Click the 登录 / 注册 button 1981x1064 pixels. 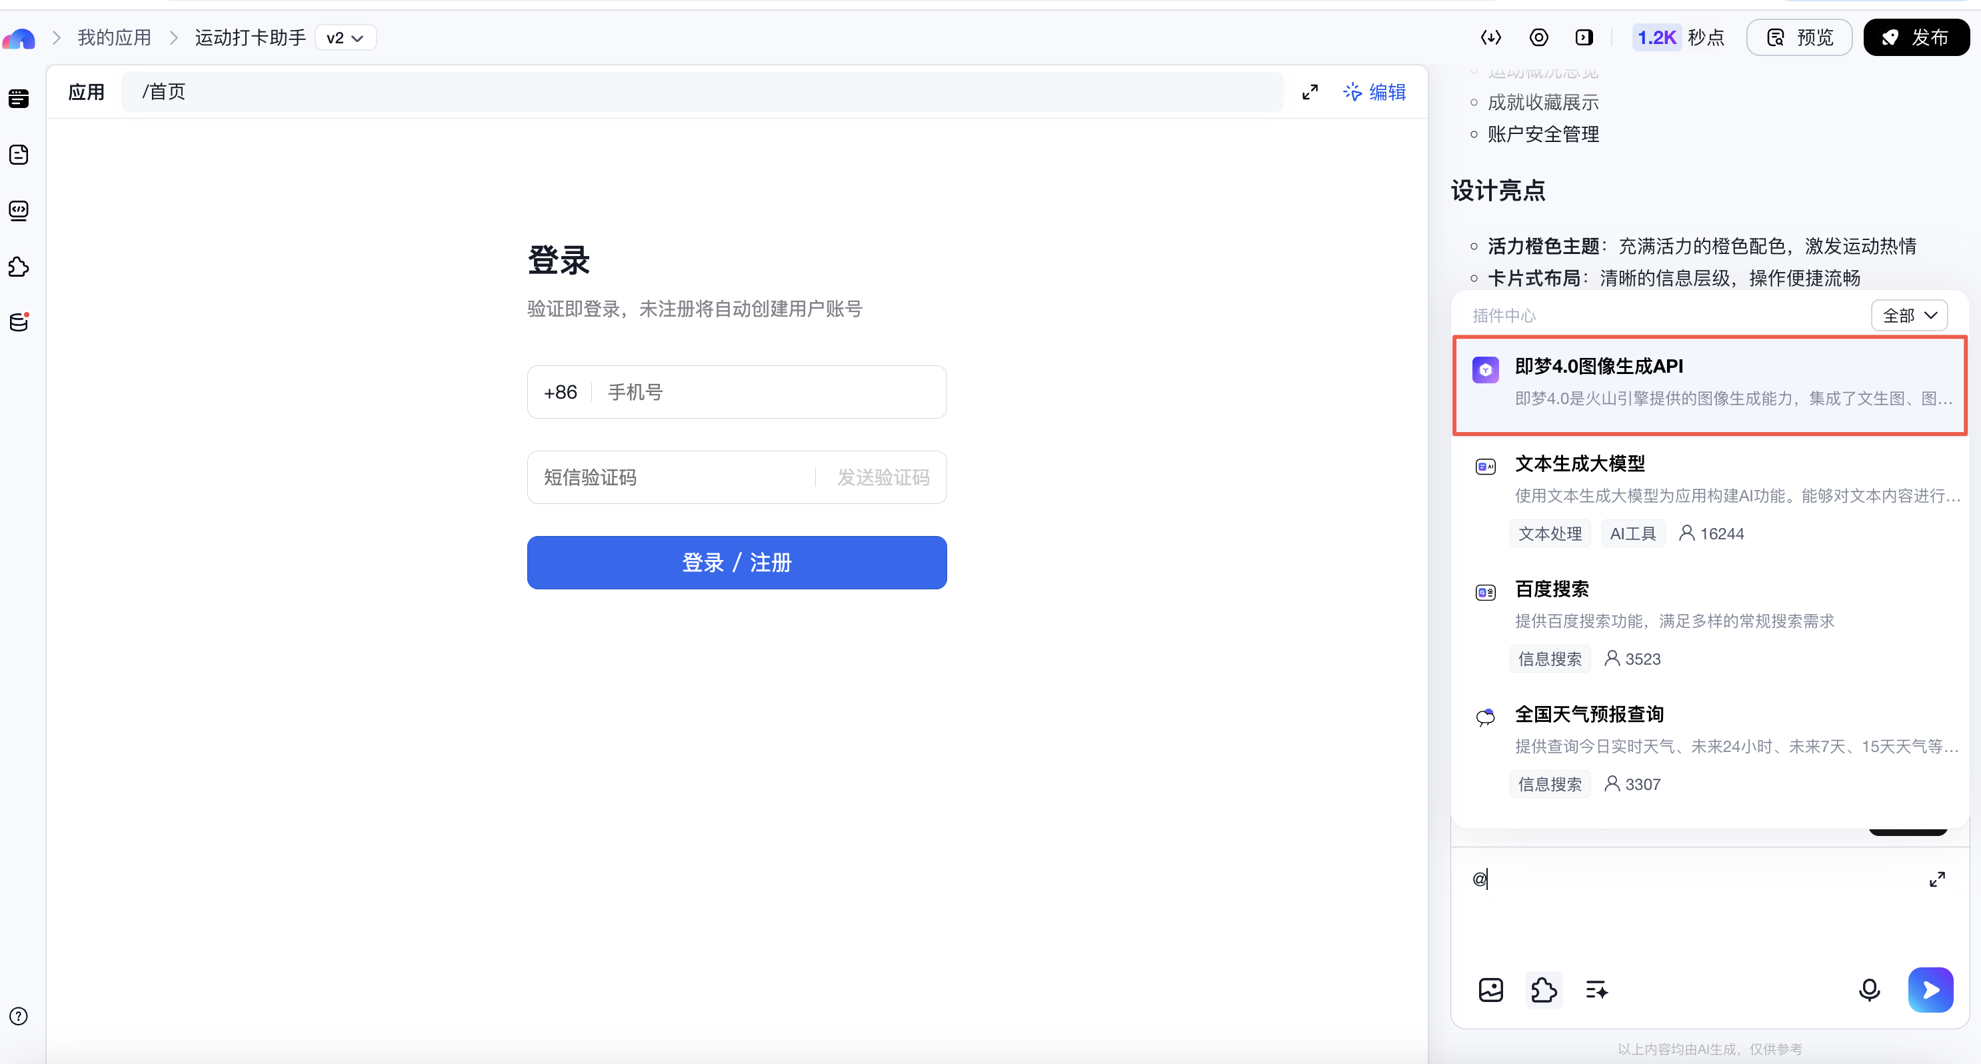pyautogui.click(x=736, y=563)
